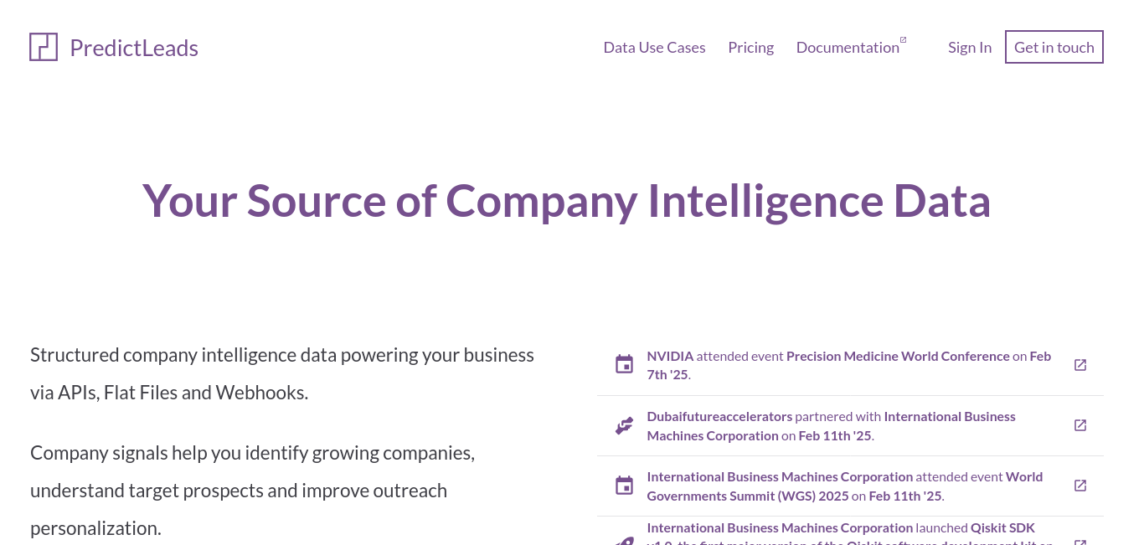Viewport: 1144px width, 545px height.
Task: Click Sign In
Action: (970, 48)
